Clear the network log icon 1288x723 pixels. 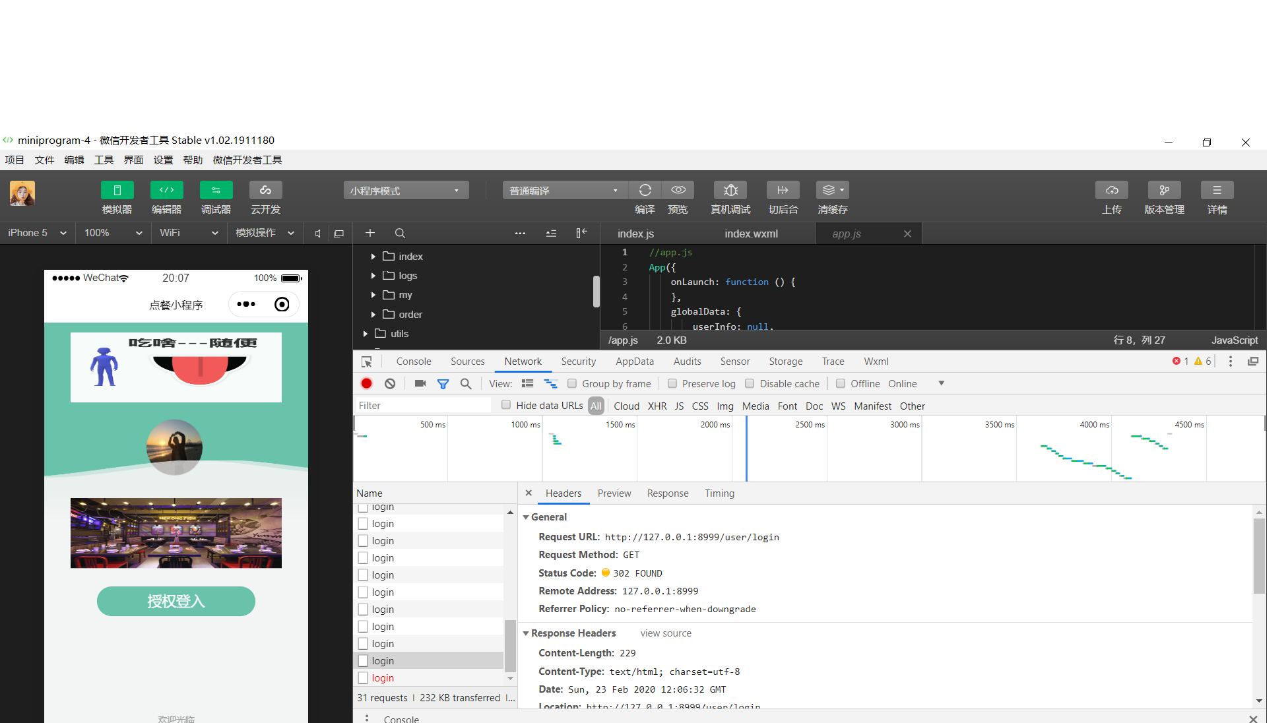click(390, 383)
